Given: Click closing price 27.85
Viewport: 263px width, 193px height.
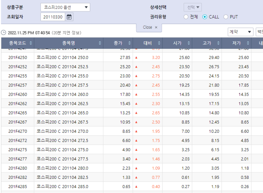Looking at the screenshot, I should [x=125, y=58].
